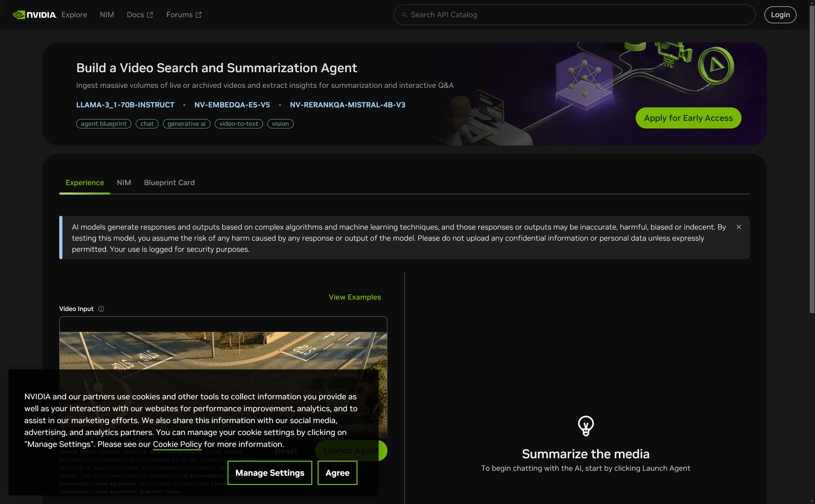Click the Search API Catalog field
The height and width of the screenshot is (504, 815).
click(x=574, y=15)
